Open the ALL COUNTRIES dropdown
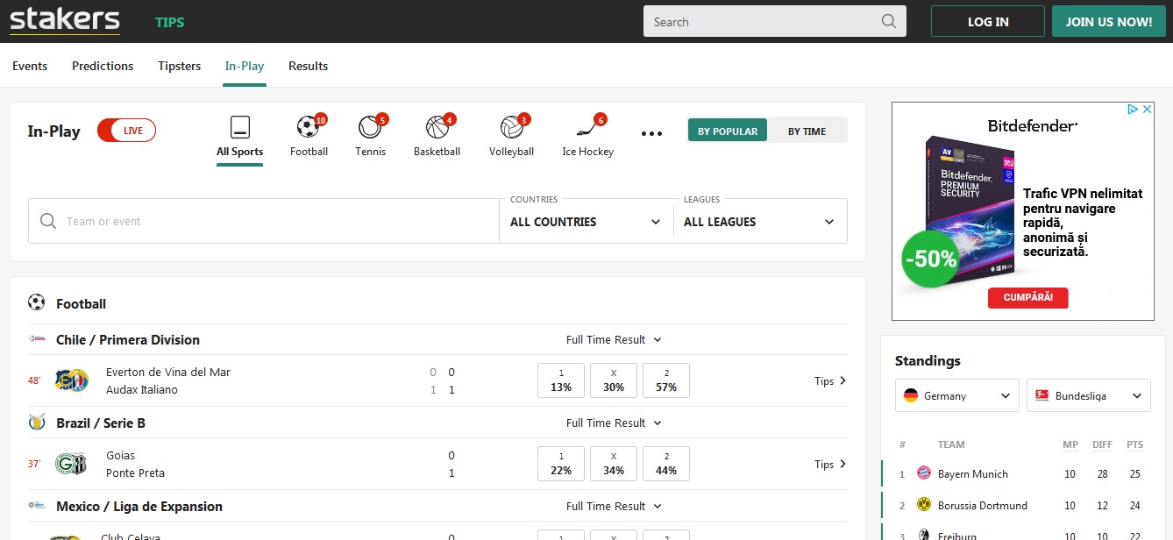The height and width of the screenshot is (540, 1173). pyautogui.click(x=586, y=221)
